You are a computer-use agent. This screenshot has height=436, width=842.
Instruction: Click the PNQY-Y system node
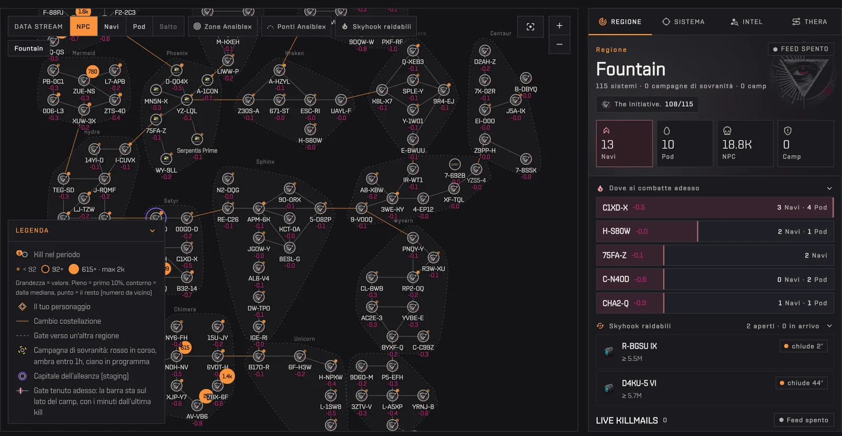pos(413,237)
